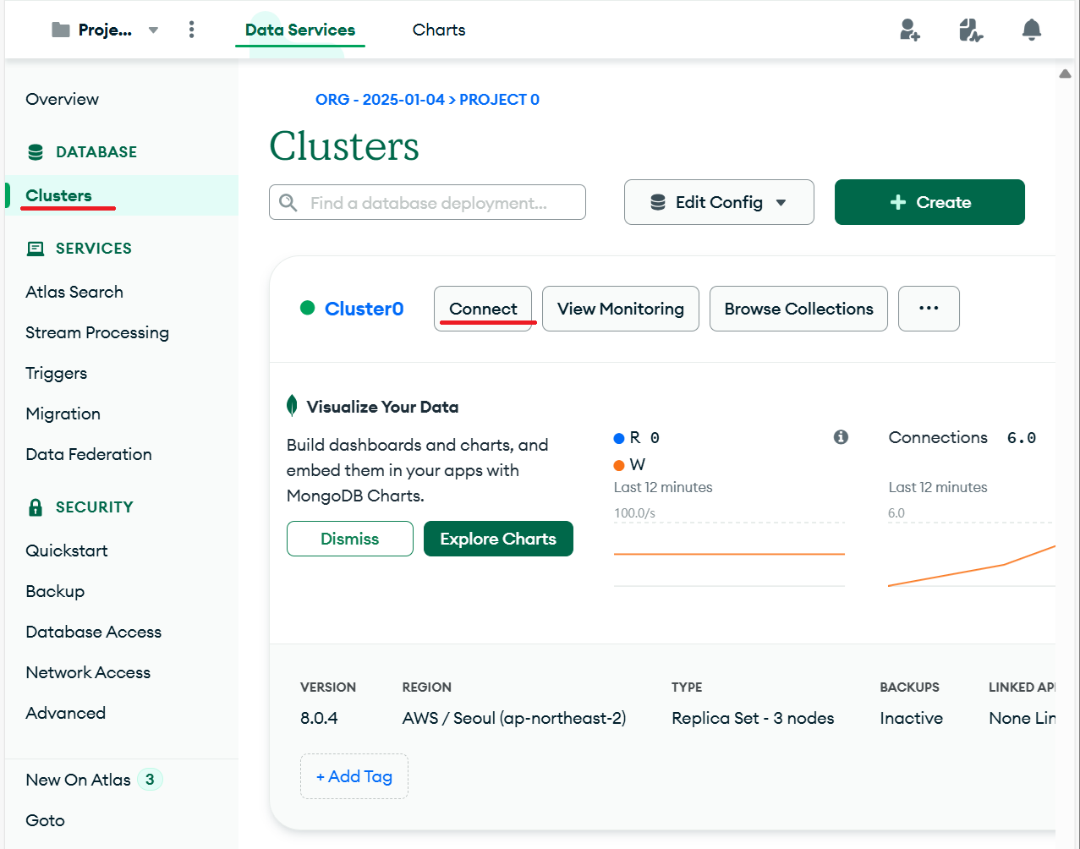Open Security Quickstart
This screenshot has width=1080, height=849.
pos(67,550)
